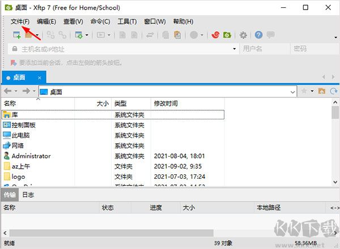This screenshot has width=340, height=249.
Task: Click the first gray document toolbar icon
Action: pos(122,35)
